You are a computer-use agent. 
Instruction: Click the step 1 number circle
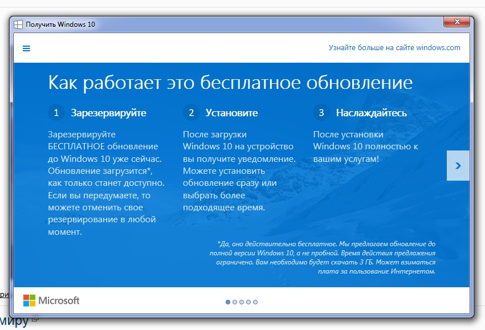pos(56,113)
